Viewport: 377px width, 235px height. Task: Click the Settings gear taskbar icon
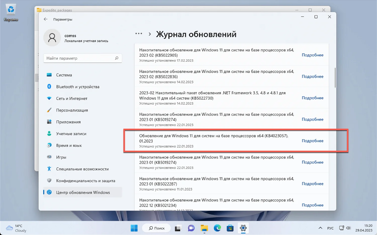(243, 228)
